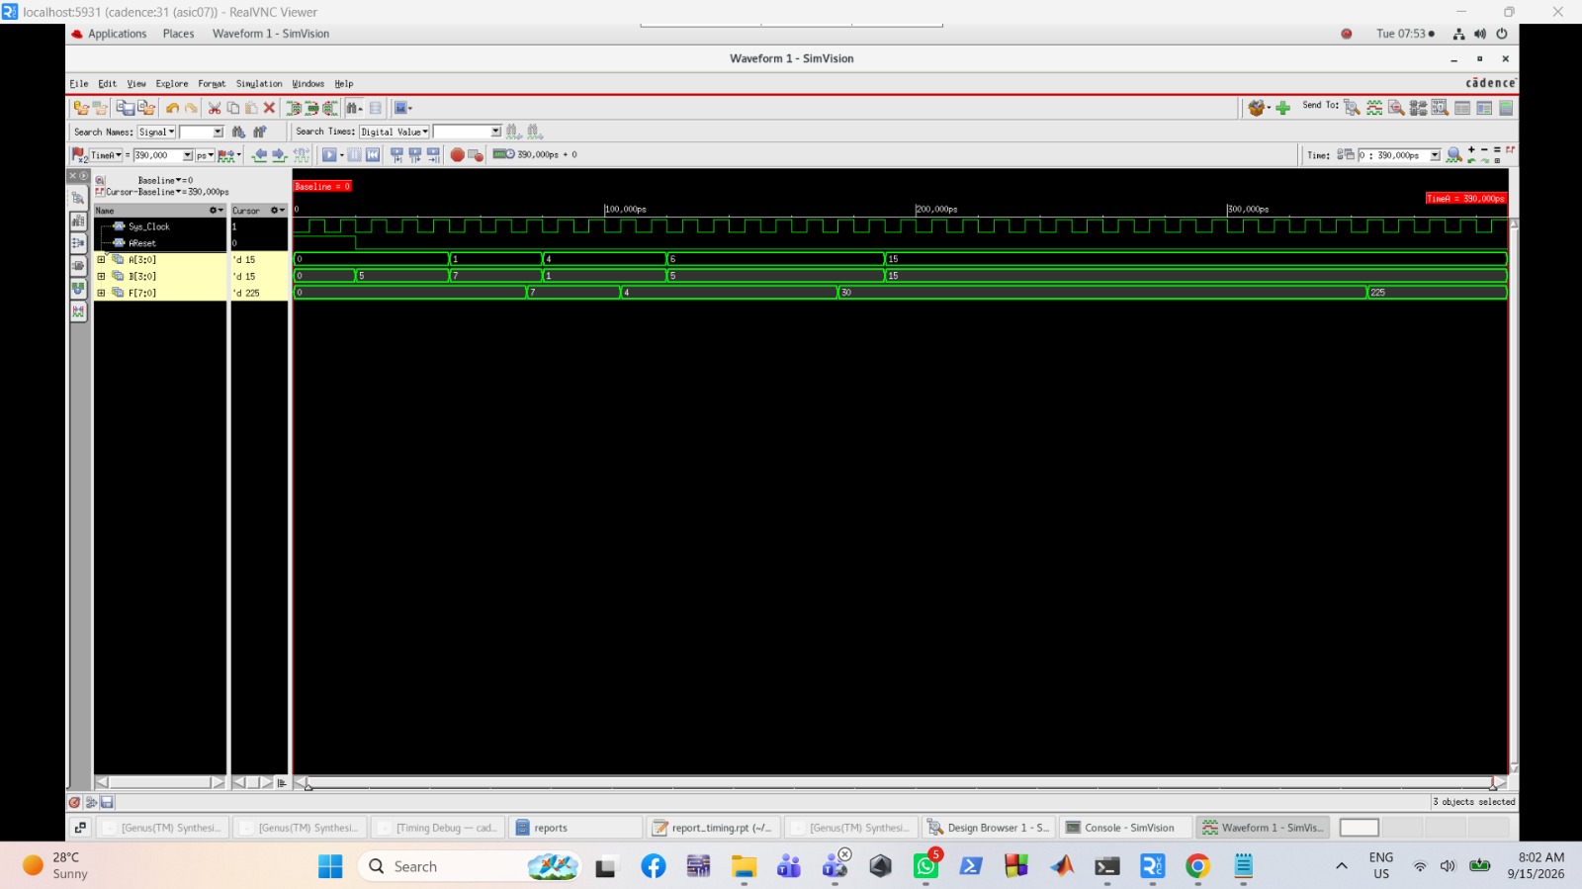Click the Undo arrow icon in toolbar
Viewport: 1582px width, 889px height.
172,109
